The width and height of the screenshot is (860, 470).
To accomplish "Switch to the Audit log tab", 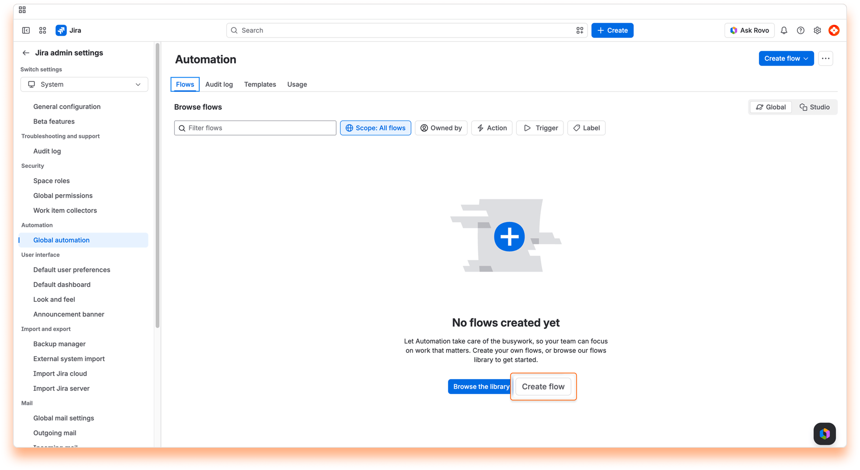I will click(x=219, y=84).
